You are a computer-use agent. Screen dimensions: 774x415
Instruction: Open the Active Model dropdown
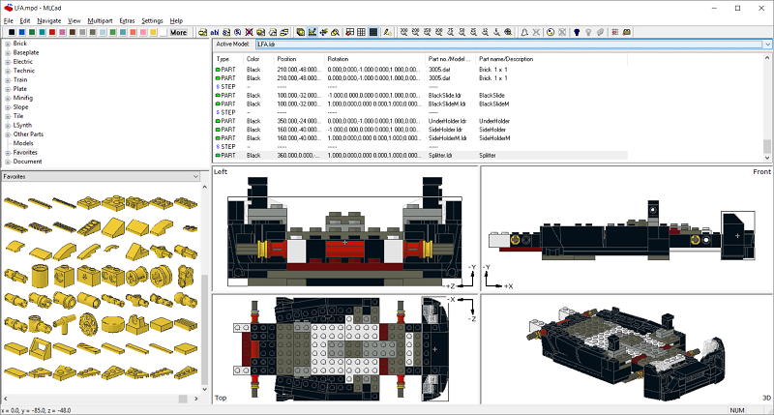tap(767, 44)
